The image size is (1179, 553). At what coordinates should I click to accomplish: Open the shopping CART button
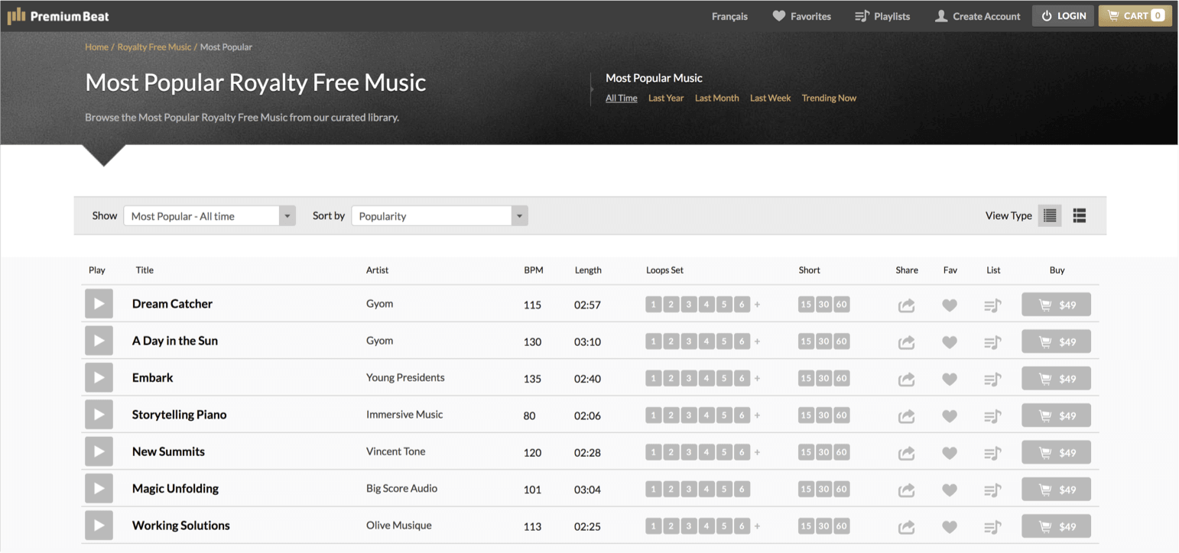click(1135, 15)
